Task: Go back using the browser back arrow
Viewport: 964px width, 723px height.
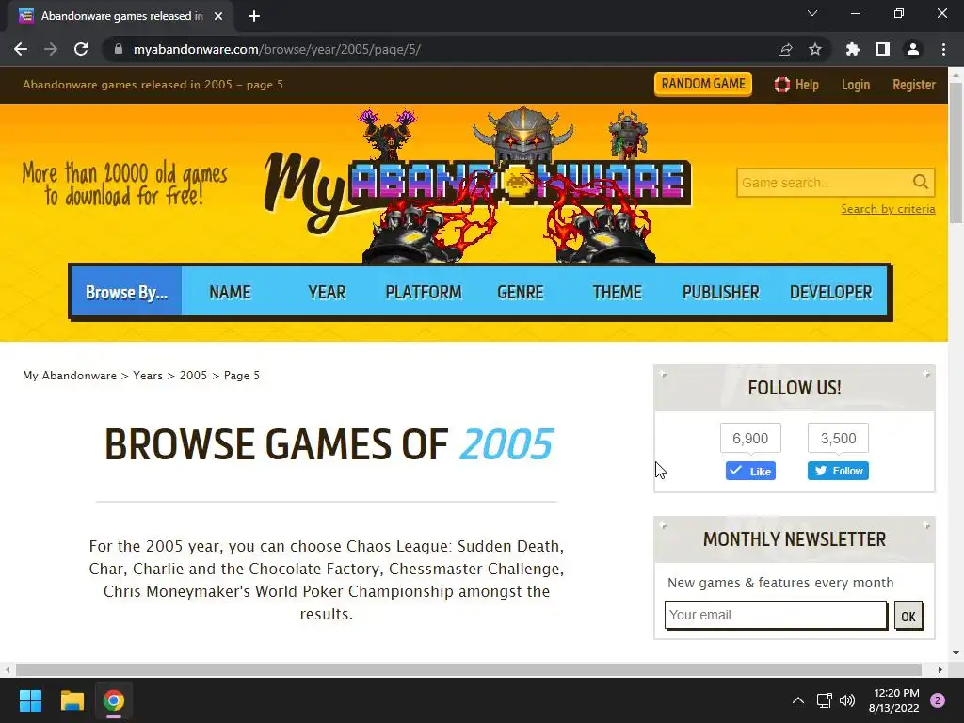Action: pos(21,49)
